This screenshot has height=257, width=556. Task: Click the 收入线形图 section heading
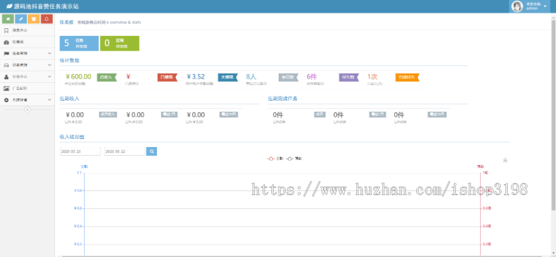click(72, 137)
